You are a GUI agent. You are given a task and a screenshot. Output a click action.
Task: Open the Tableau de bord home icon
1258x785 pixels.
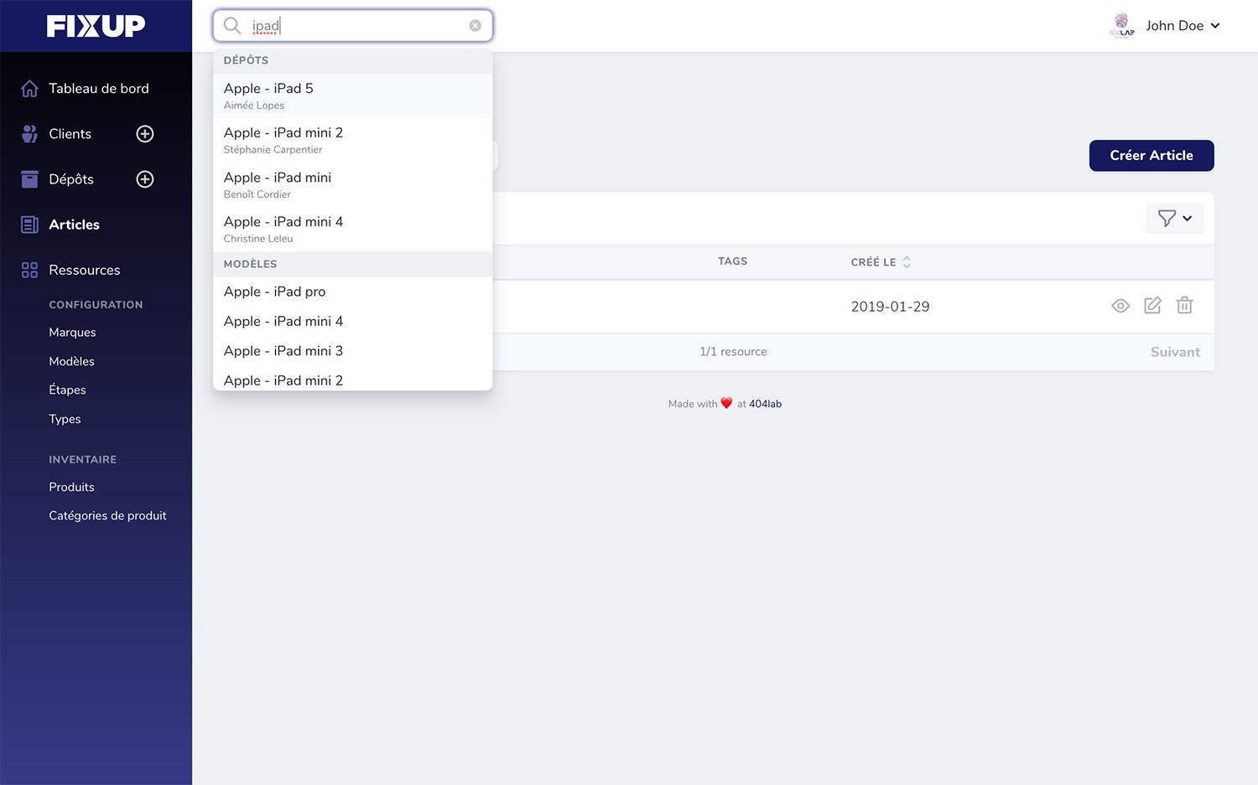point(29,89)
